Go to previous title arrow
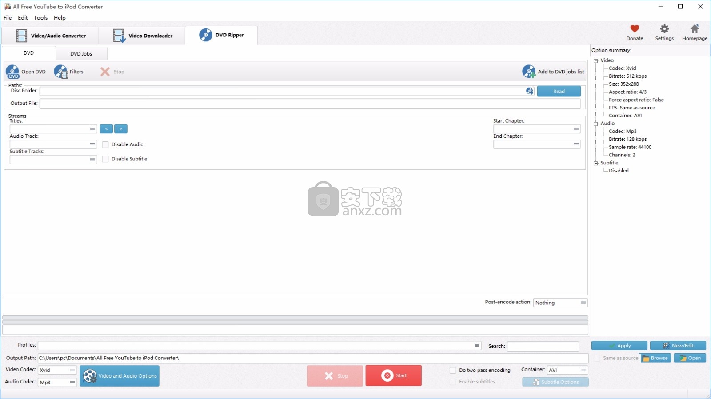This screenshot has width=711, height=399. point(106,129)
